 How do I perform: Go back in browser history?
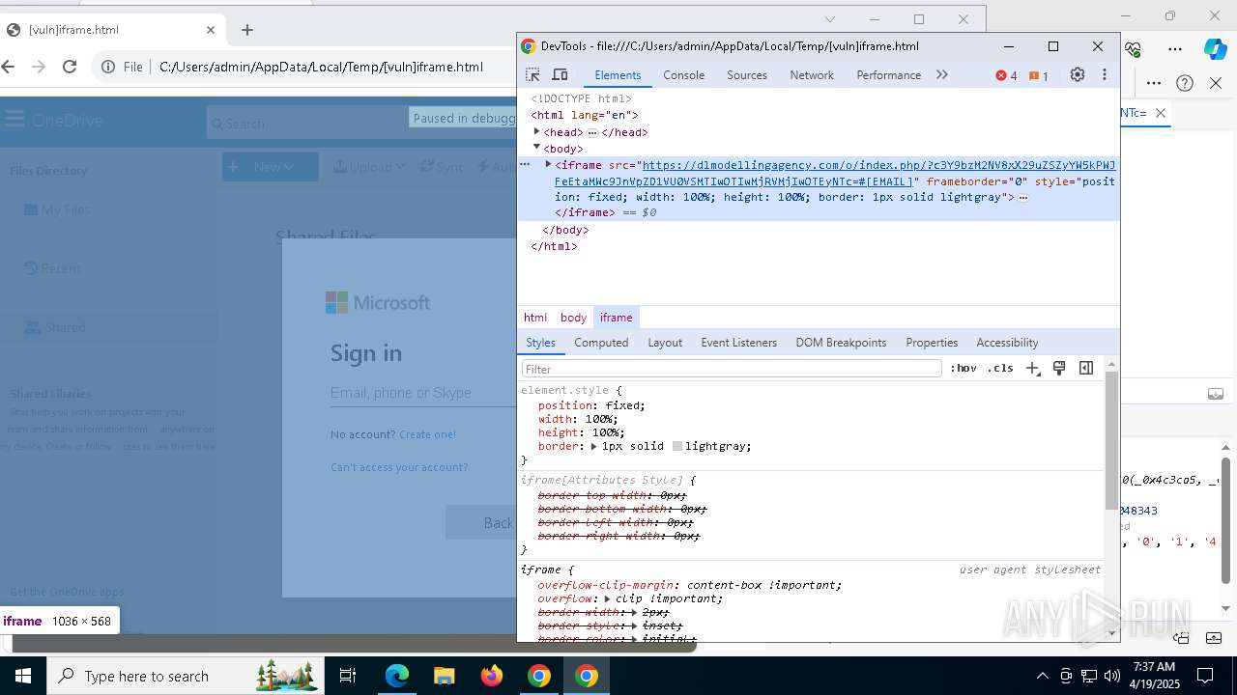pos(9,67)
